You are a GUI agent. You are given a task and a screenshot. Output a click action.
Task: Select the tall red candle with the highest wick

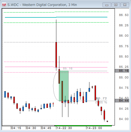[56, 55]
